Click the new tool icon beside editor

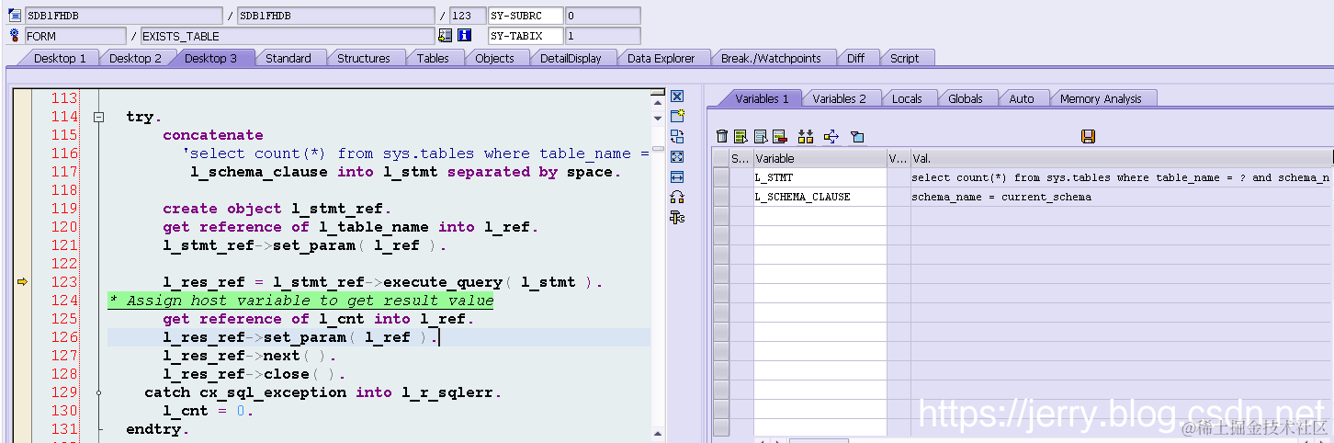point(677,116)
